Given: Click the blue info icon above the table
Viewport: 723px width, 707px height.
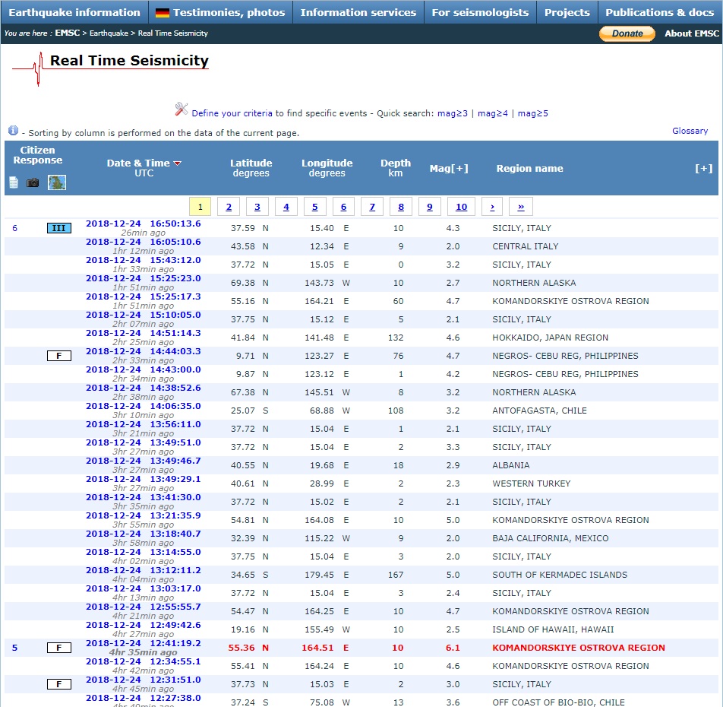Looking at the screenshot, I should click(13, 131).
